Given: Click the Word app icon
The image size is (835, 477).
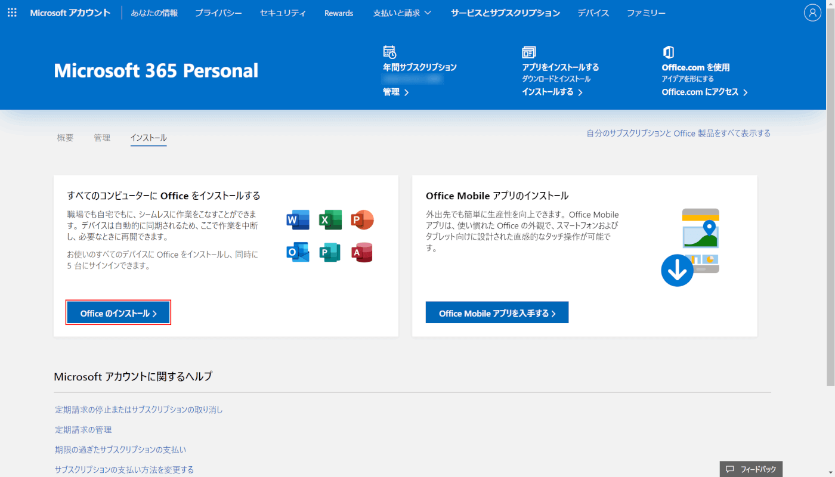Looking at the screenshot, I should coord(298,220).
